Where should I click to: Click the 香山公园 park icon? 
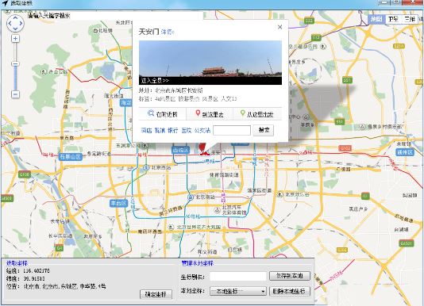pos(44,71)
